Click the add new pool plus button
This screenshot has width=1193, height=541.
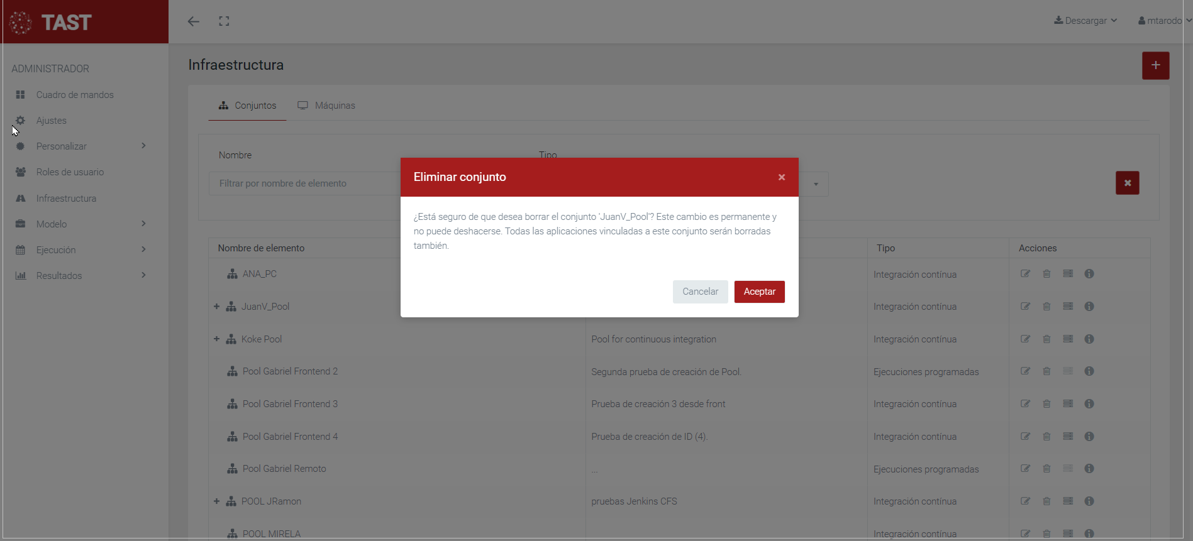tap(1155, 65)
